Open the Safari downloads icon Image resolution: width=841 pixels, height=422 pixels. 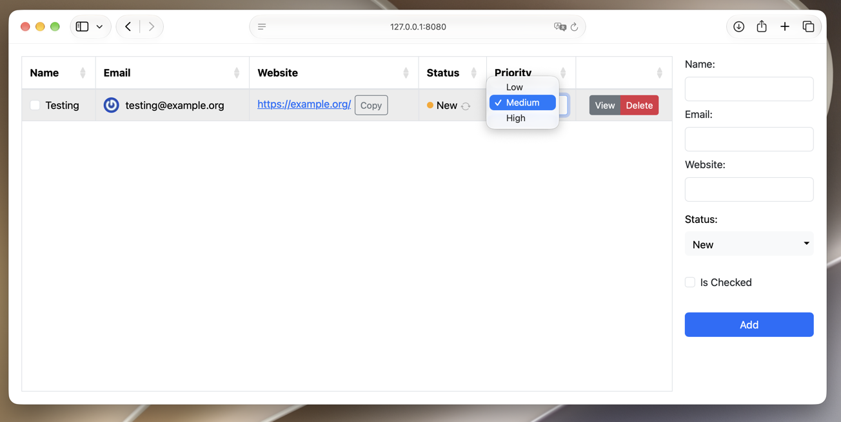738,26
